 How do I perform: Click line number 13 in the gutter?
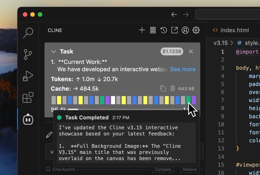(x=221, y=148)
